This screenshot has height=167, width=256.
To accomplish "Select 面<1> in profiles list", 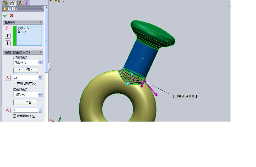I will click(x=21, y=31).
